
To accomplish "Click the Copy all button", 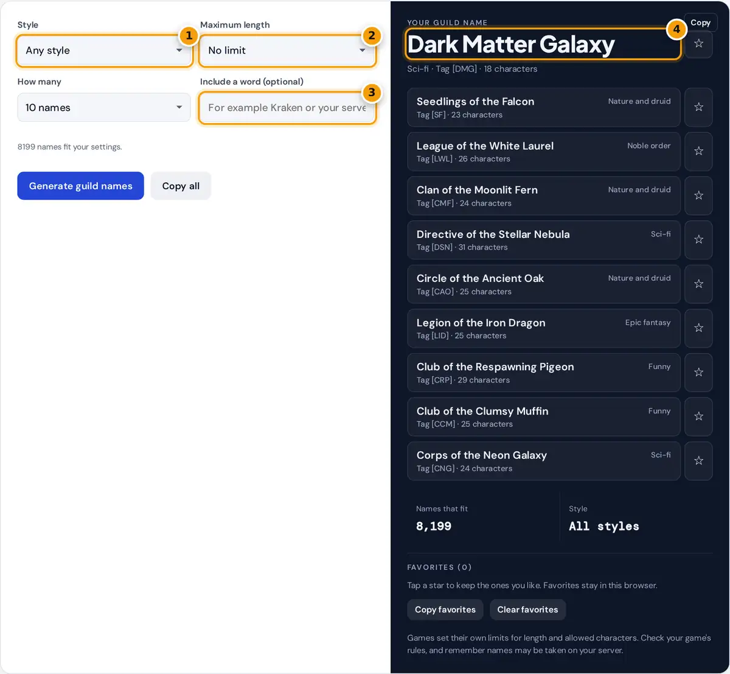I will pos(181,186).
